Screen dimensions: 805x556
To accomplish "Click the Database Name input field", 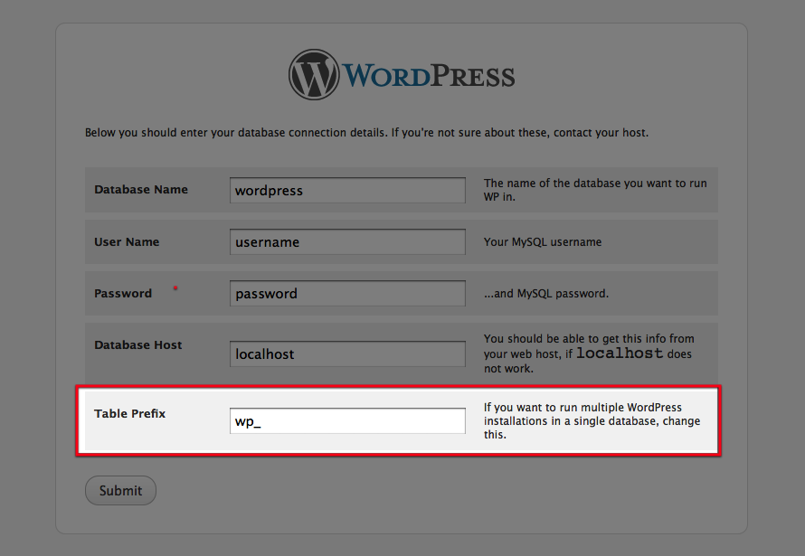I will point(347,190).
